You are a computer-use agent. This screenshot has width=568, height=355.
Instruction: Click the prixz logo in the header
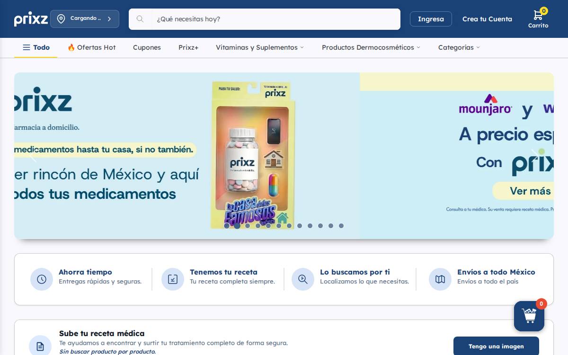pyautogui.click(x=31, y=19)
